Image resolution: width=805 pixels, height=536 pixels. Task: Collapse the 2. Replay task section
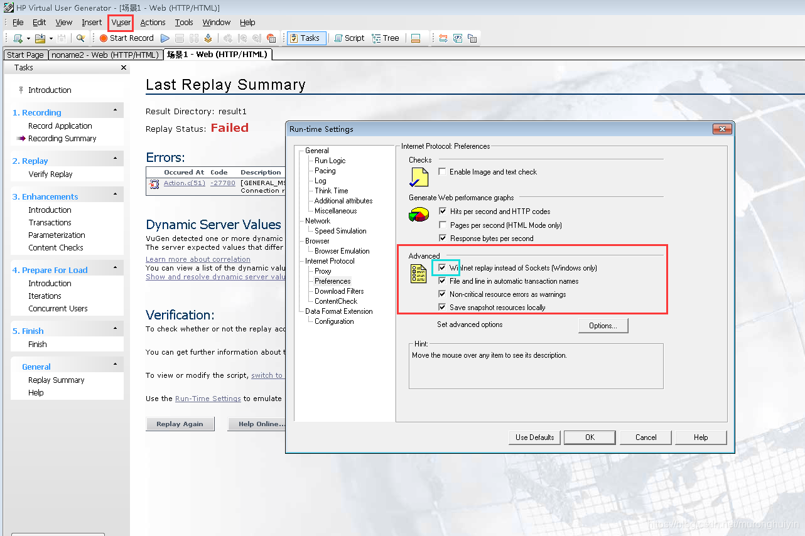116,159
